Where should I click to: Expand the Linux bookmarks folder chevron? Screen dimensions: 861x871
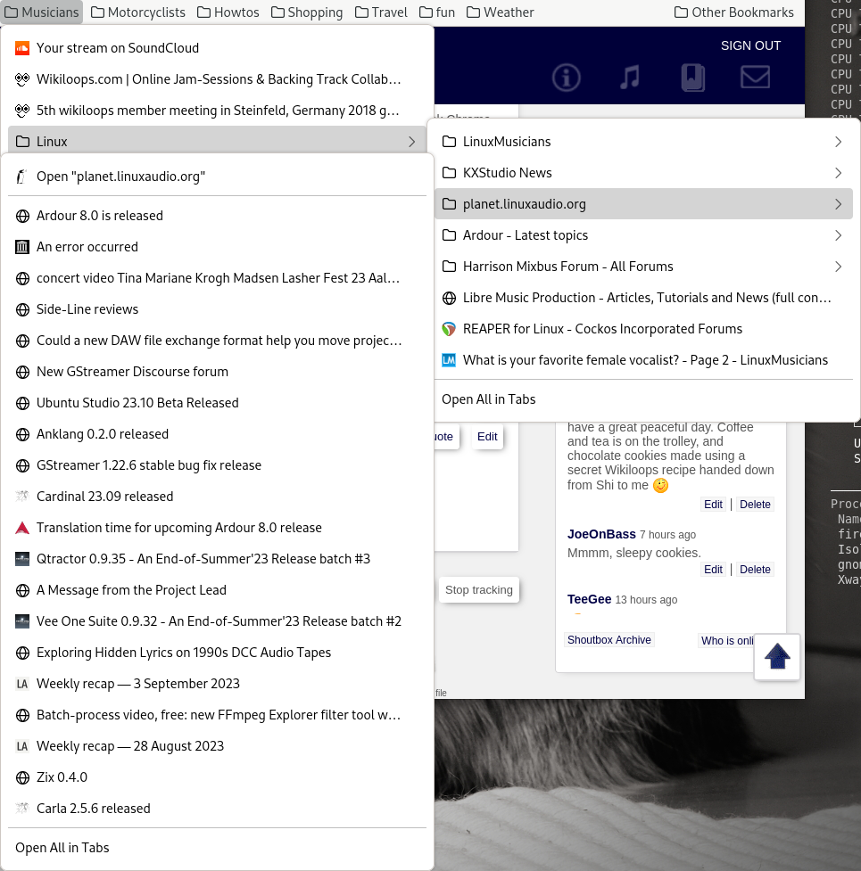pyautogui.click(x=411, y=142)
